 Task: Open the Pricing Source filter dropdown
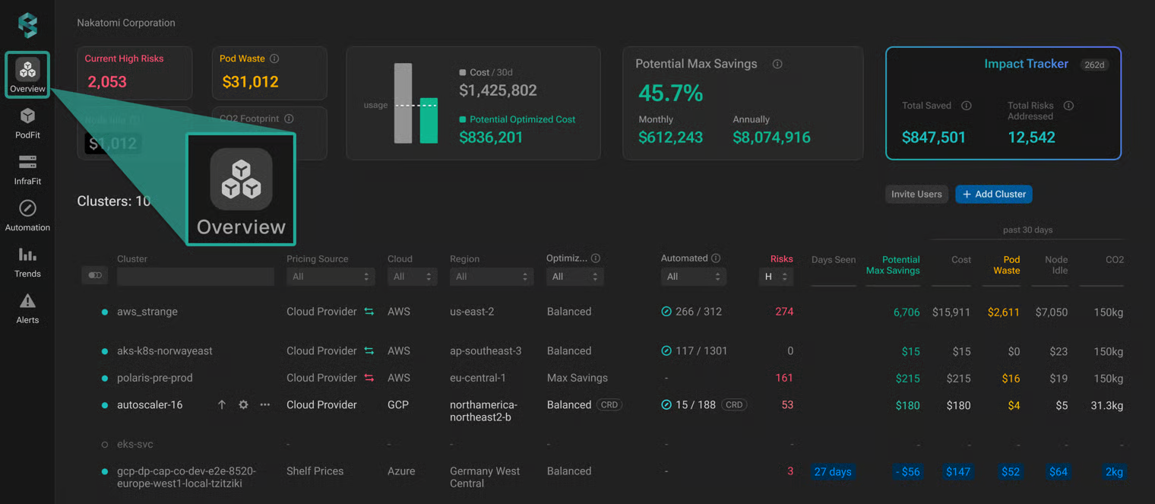pyautogui.click(x=331, y=277)
